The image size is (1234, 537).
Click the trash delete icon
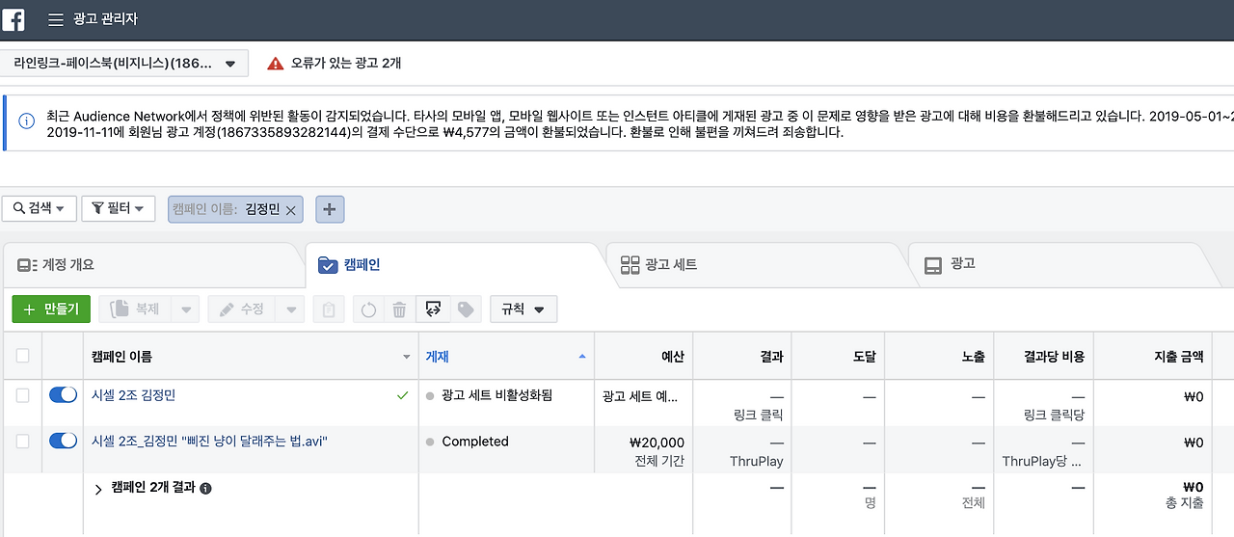pos(399,309)
